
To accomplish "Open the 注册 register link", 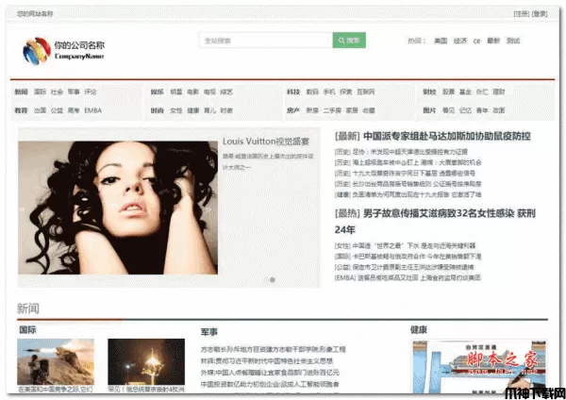I will point(522,14).
